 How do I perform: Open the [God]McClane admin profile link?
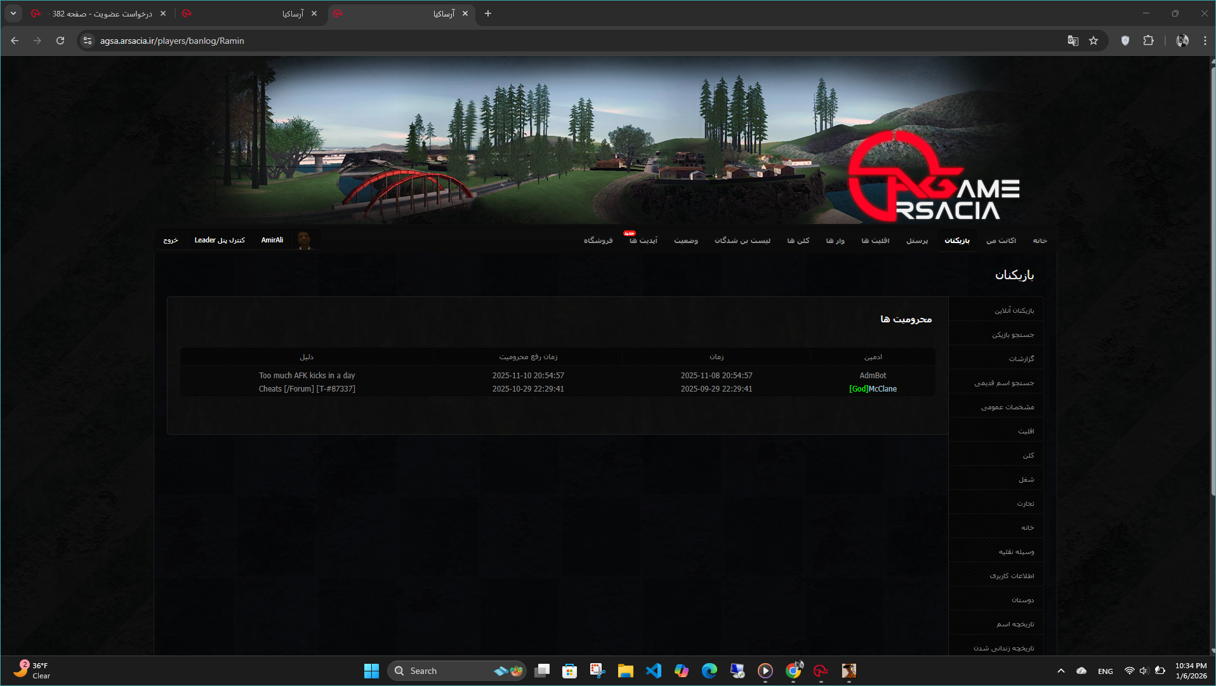873,388
